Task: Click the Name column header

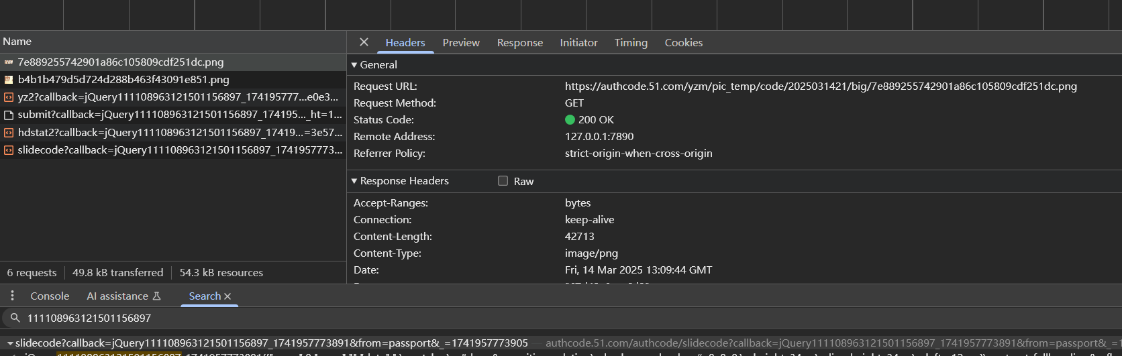Action: click(x=17, y=42)
